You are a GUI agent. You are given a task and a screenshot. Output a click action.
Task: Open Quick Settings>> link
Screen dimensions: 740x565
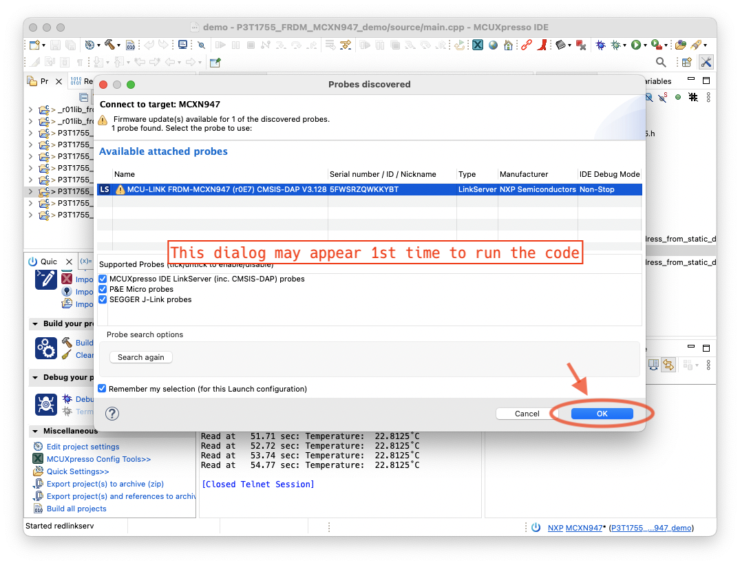[77, 471]
